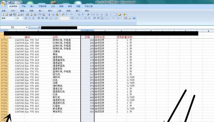Screen dimensions: 214x122
Task: Select the 价格 header cell
Action: (87, 37)
